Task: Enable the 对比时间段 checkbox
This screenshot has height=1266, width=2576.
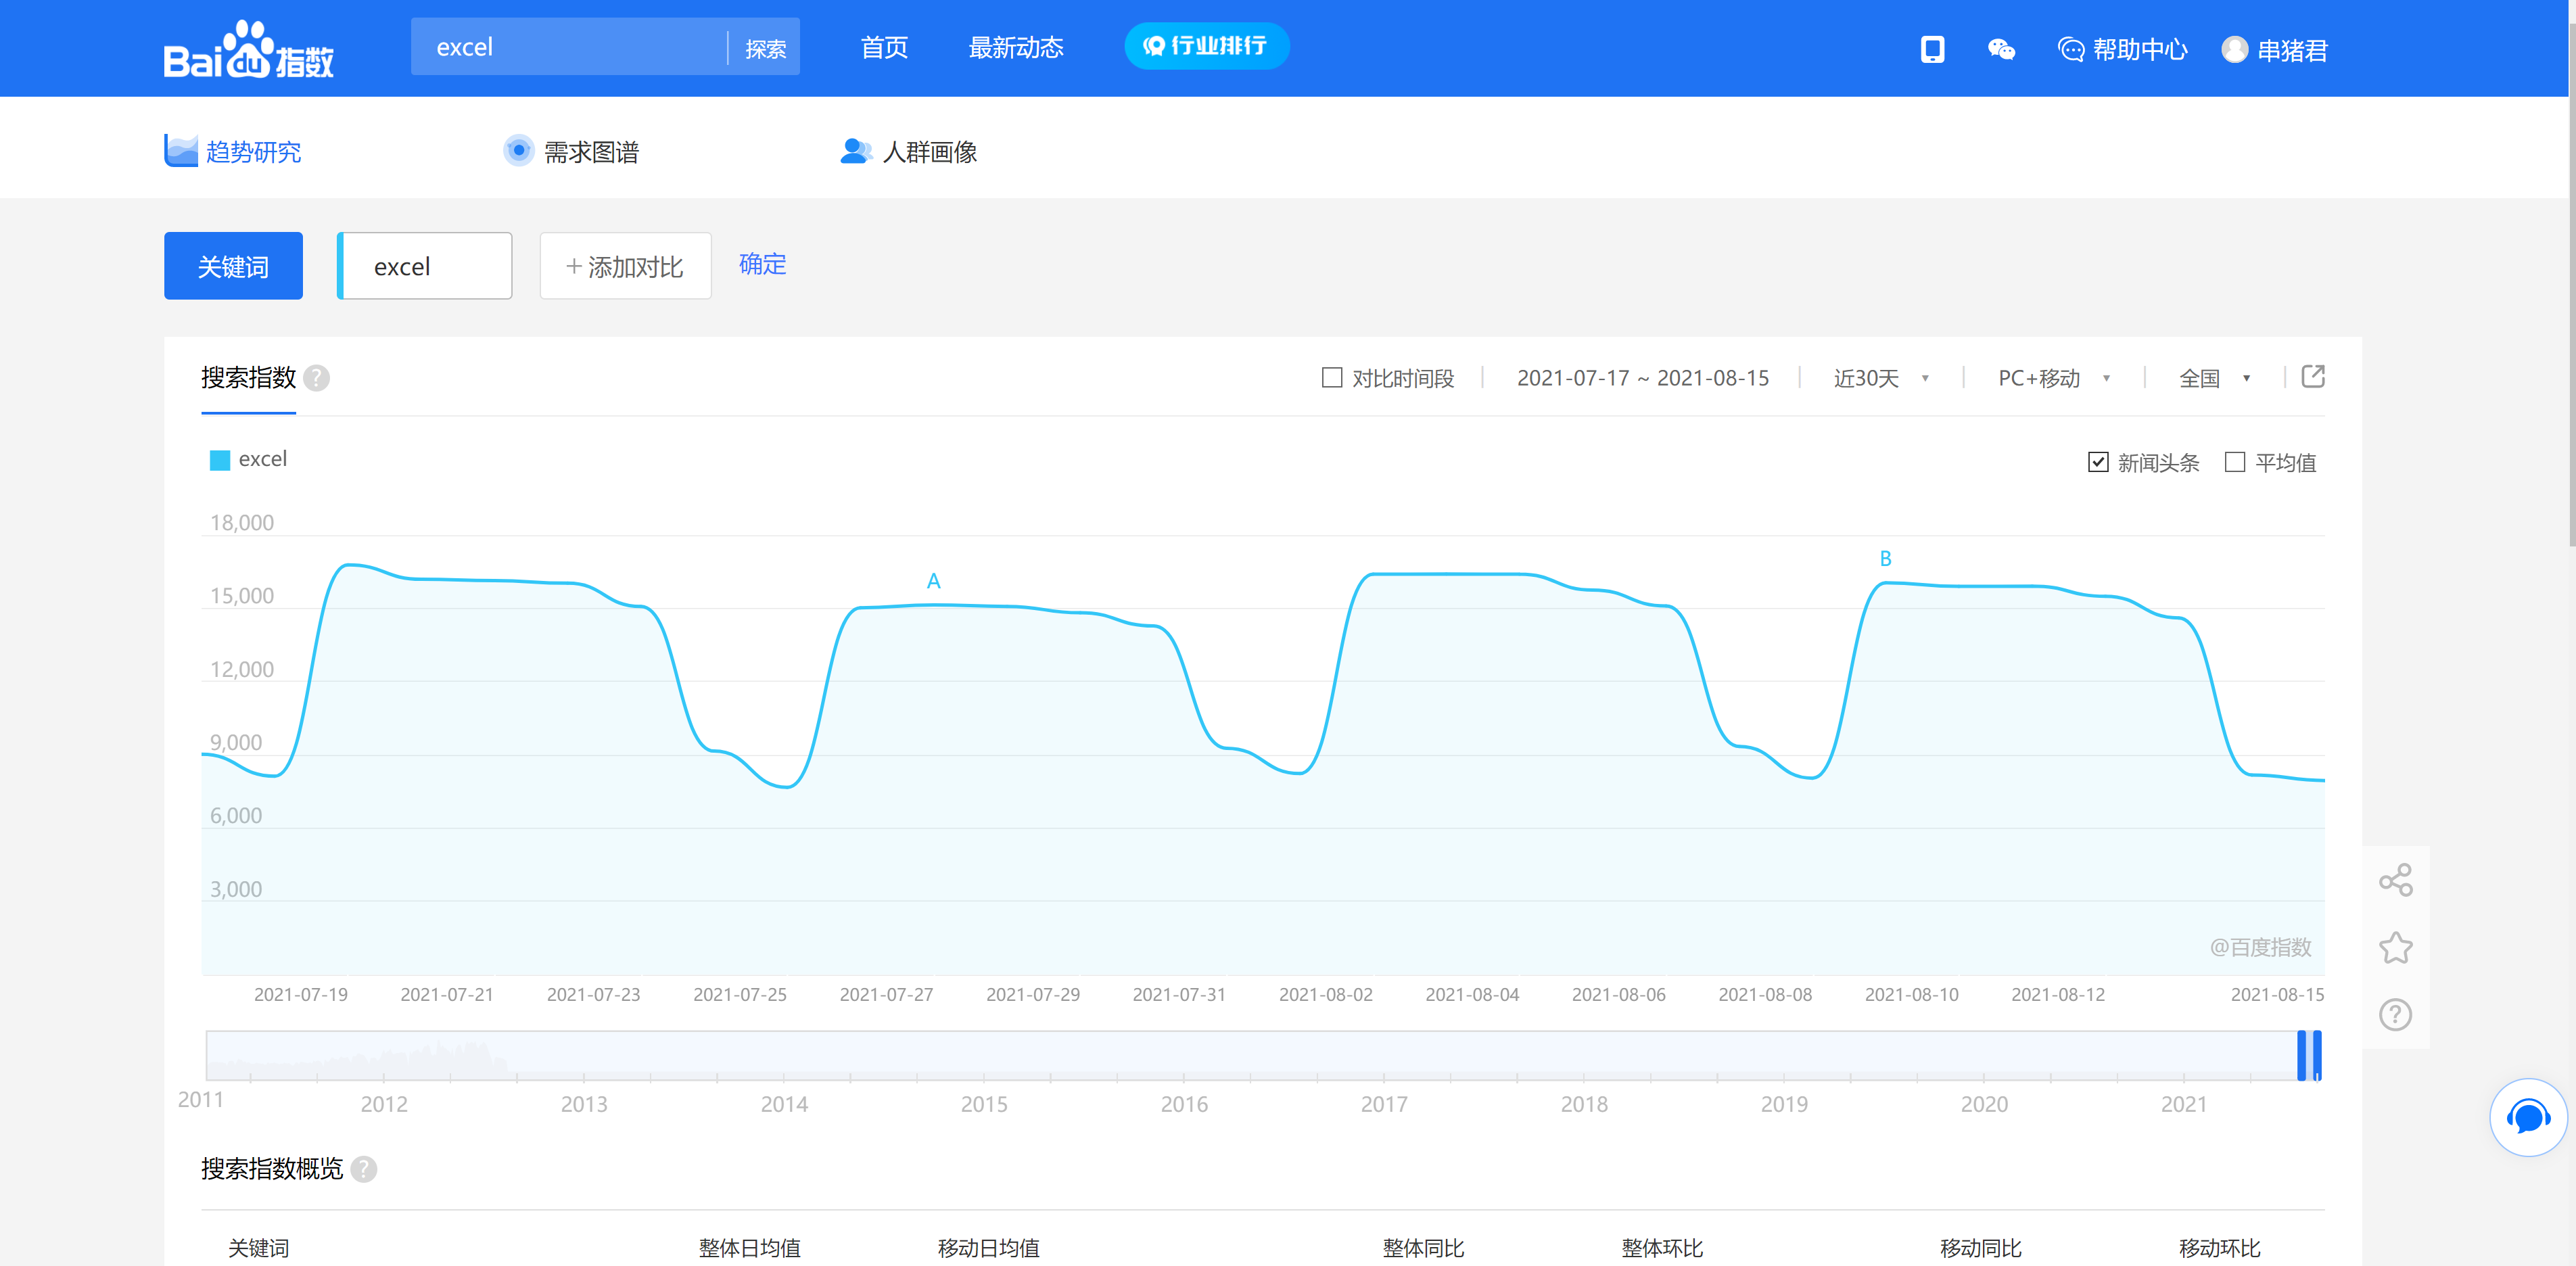Action: 1331,378
